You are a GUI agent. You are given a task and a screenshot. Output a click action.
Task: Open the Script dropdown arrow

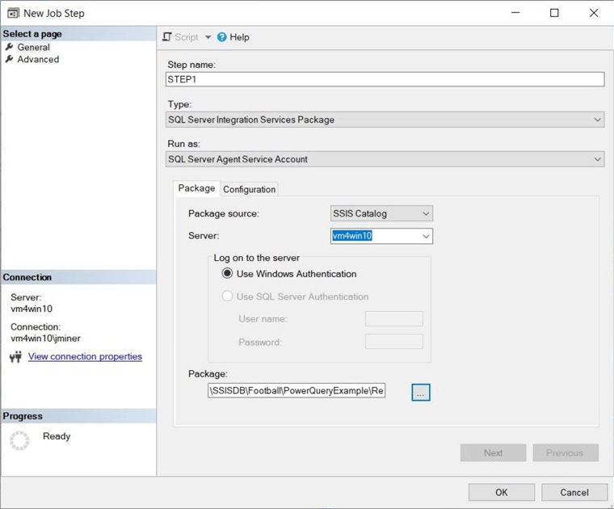[208, 37]
